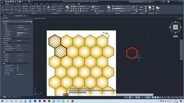This screenshot has height=103, width=184.
Task: Click Sign In in title bar
Action: 152,2
